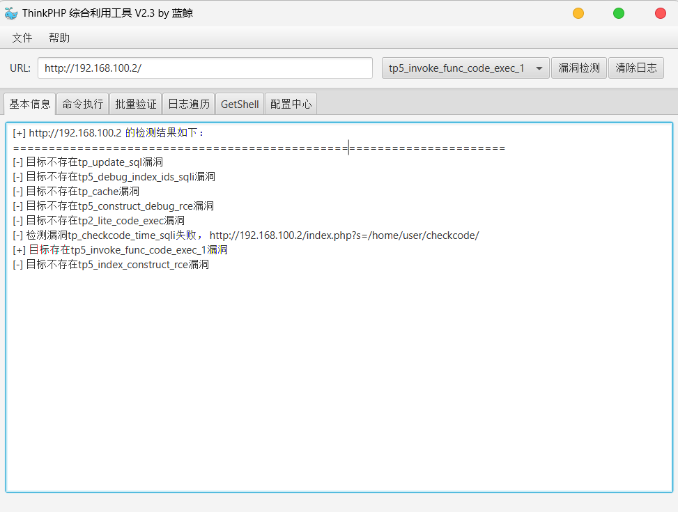Click the tp_cache result line

[76, 192]
